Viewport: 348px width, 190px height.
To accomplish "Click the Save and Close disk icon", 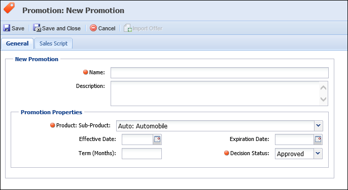I will pyautogui.click(x=37, y=28).
